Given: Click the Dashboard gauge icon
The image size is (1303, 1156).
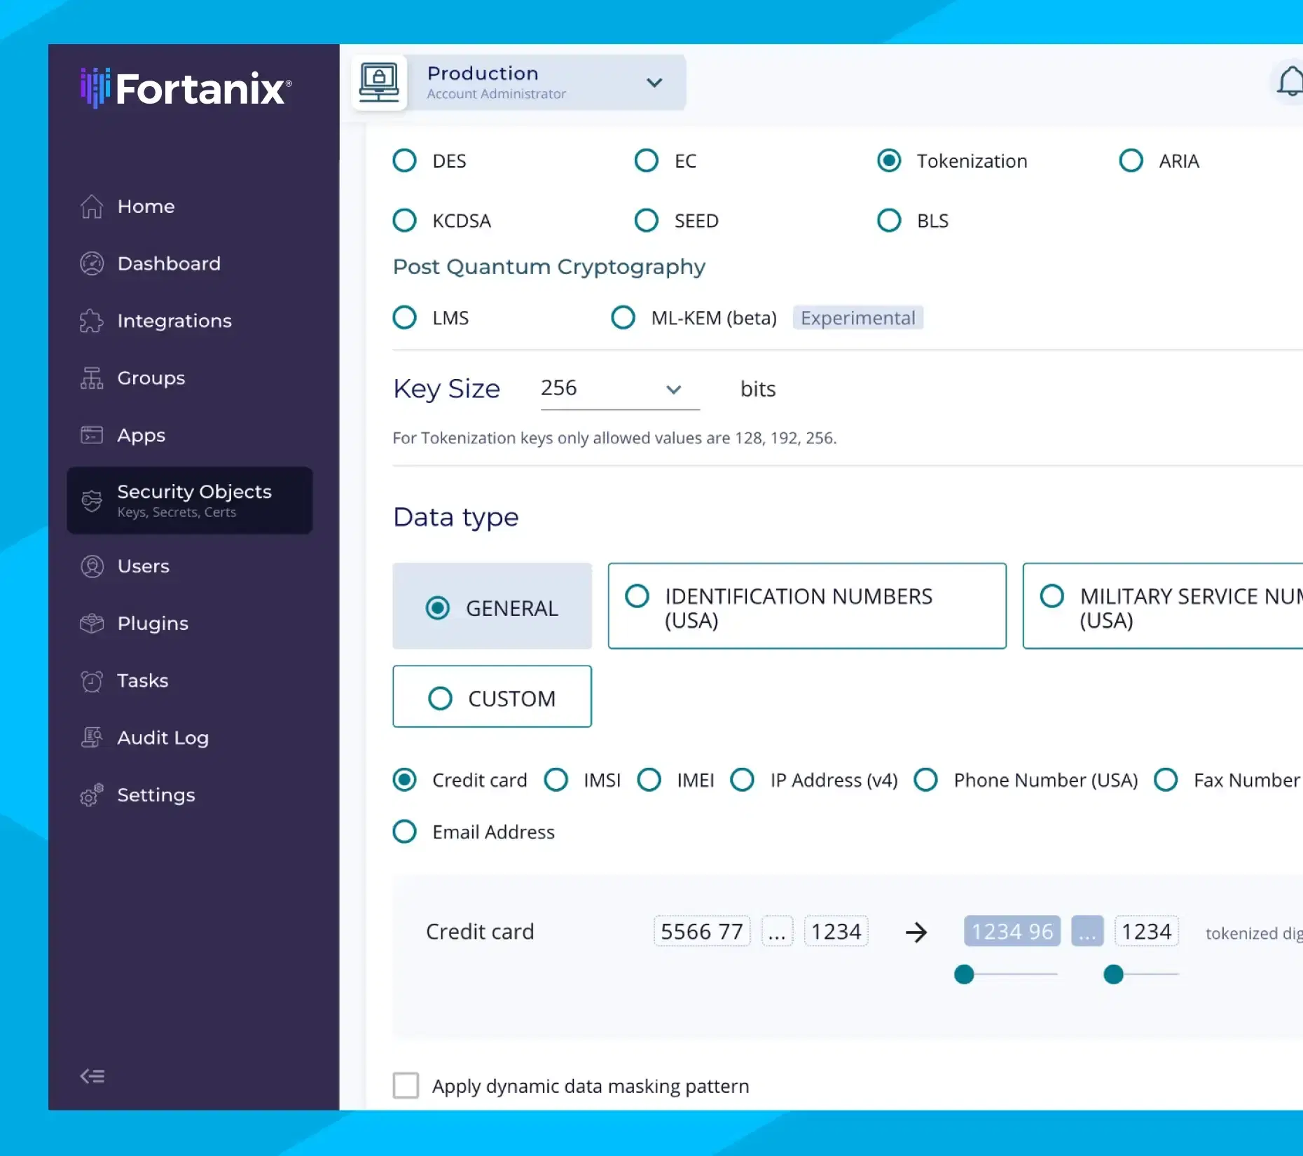Looking at the screenshot, I should click(92, 263).
